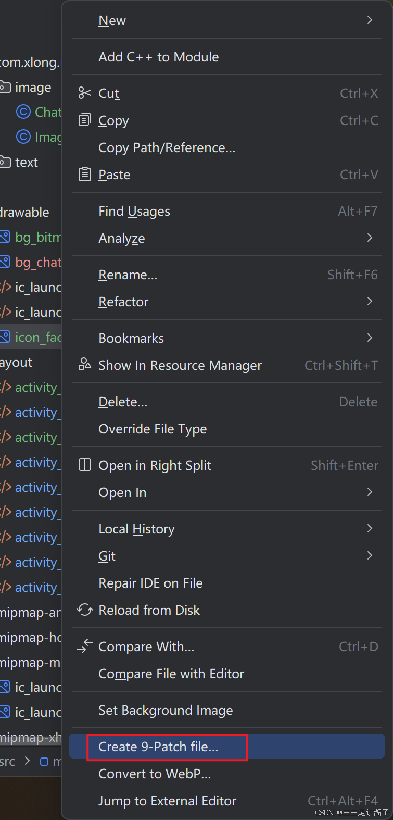Click the Copy icon in context menu

click(84, 120)
